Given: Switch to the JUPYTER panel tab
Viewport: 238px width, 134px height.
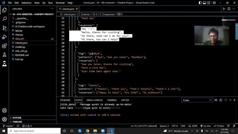Looking at the screenshot, I should 125,100.
